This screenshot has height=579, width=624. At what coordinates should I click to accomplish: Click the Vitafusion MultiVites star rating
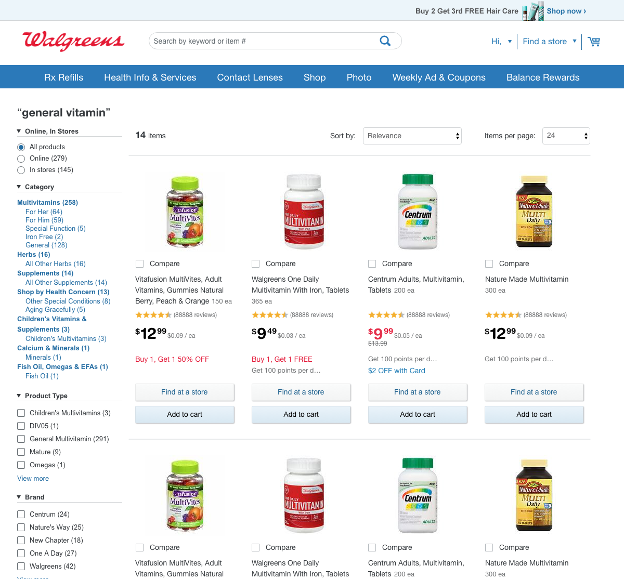point(153,315)
